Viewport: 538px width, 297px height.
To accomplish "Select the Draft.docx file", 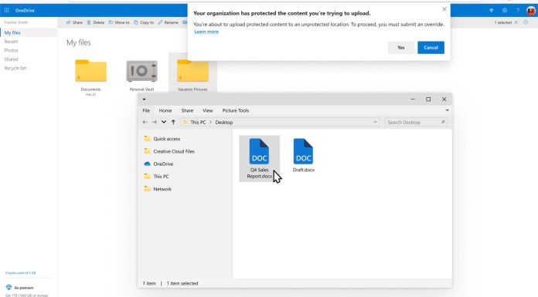I will 303,155.
